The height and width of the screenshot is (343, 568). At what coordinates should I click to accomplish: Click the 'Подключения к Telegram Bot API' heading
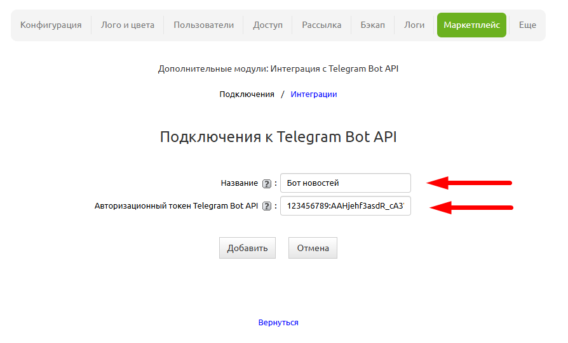(x=278, y=137)
